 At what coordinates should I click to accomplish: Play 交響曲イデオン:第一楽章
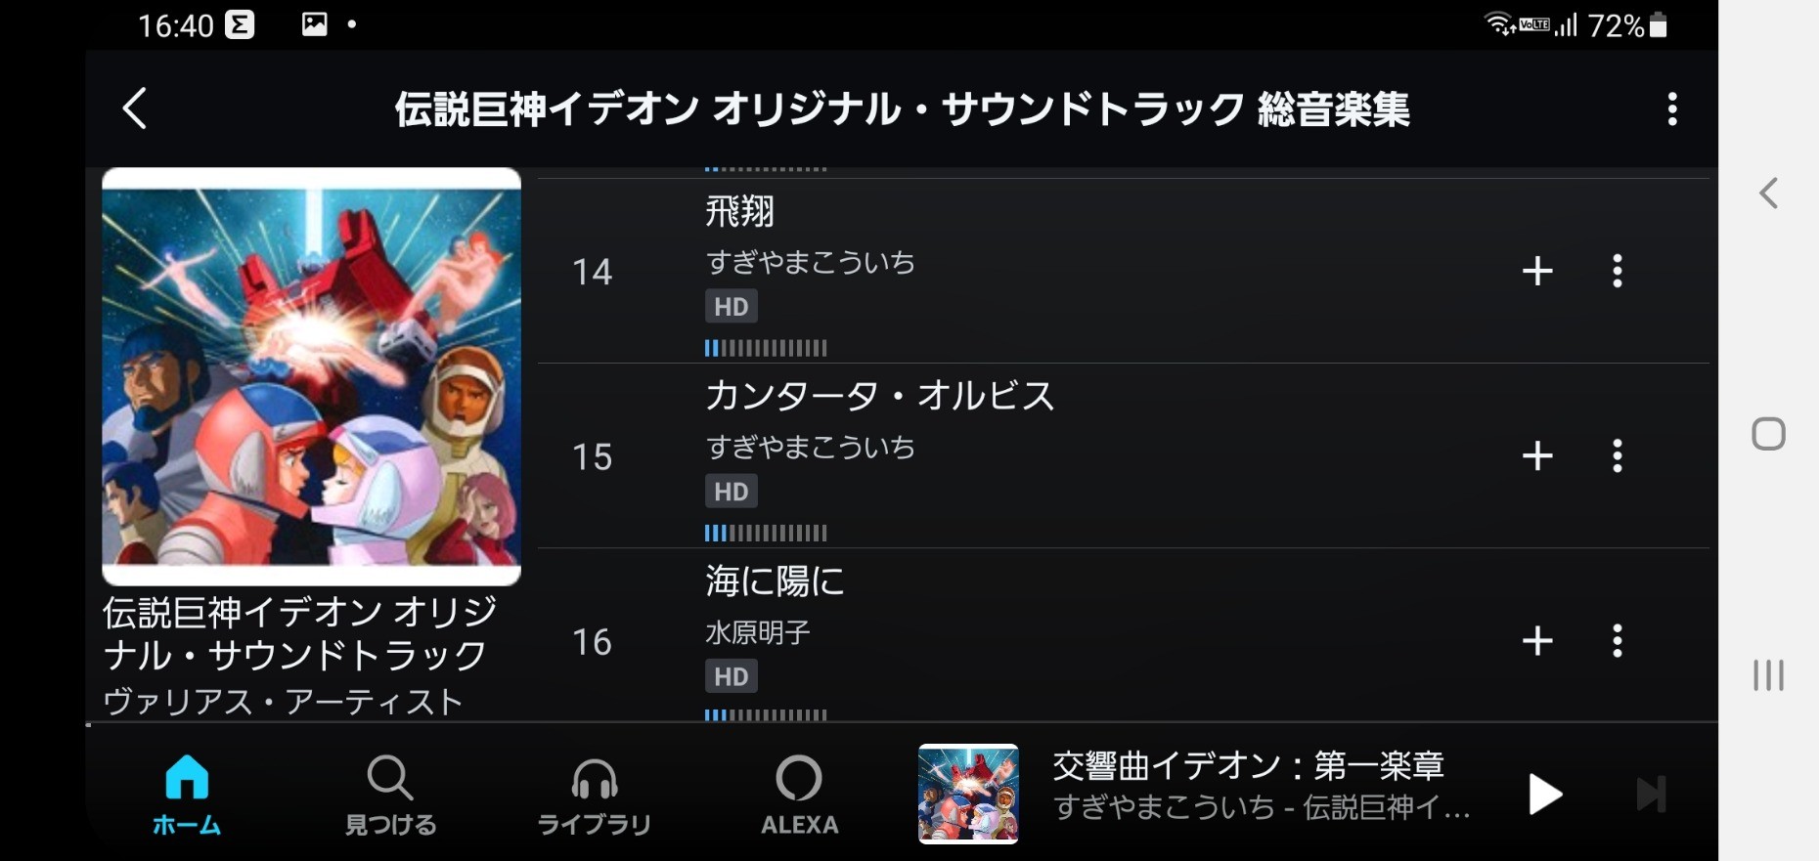[x=1544, y=794]
